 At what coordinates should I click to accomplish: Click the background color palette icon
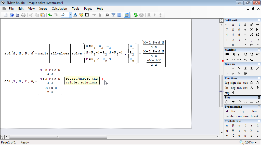point(81,15)
